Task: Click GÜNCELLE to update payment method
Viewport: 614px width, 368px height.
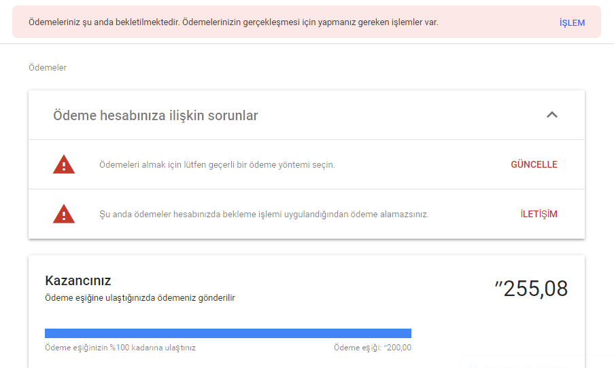Action: (534, 164)
